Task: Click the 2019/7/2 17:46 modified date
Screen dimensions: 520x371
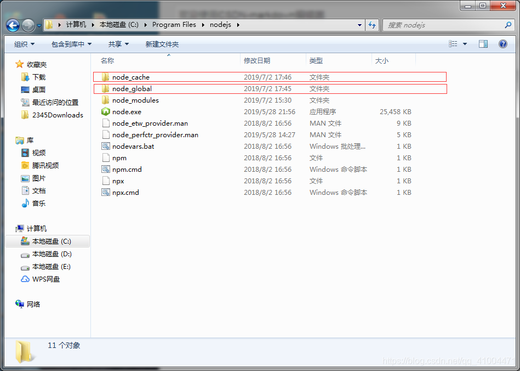Action: [267, 77]
